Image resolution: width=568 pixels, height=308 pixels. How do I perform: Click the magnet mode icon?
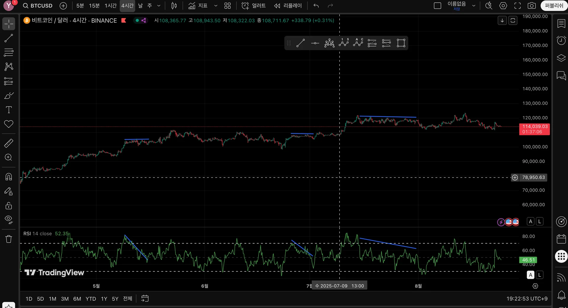pos(9,177)
